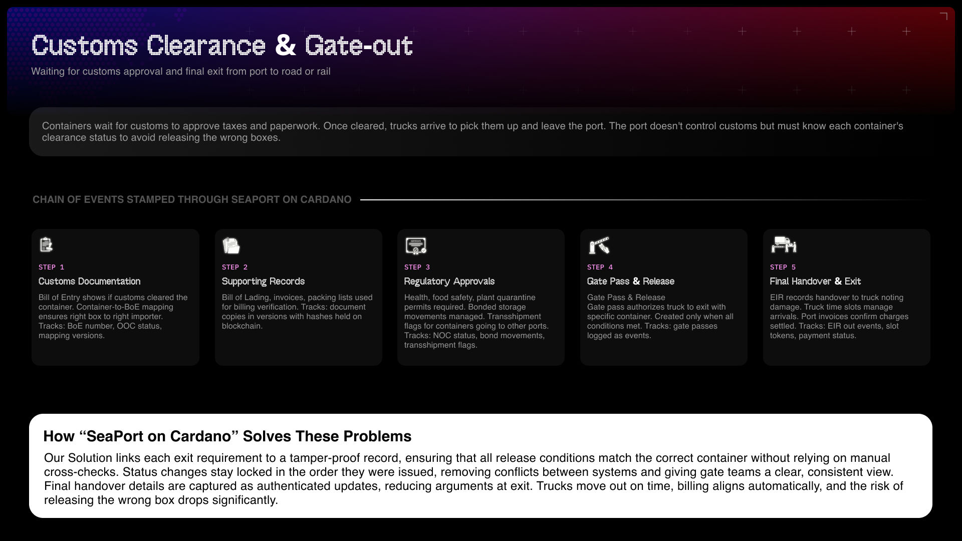Click the containers description paragraph box
The height and width of the screenshot is (541, 962).
tap(480, 132)
